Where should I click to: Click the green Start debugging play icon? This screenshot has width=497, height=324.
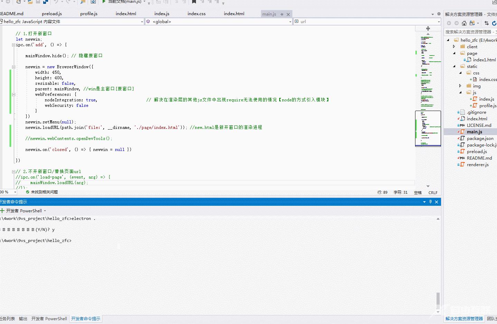coord(104,2)
